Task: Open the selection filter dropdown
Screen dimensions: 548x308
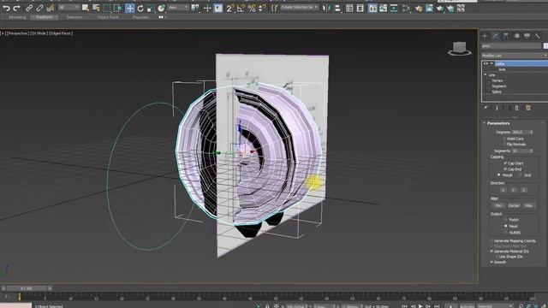Action: click(x=68, y=8)
